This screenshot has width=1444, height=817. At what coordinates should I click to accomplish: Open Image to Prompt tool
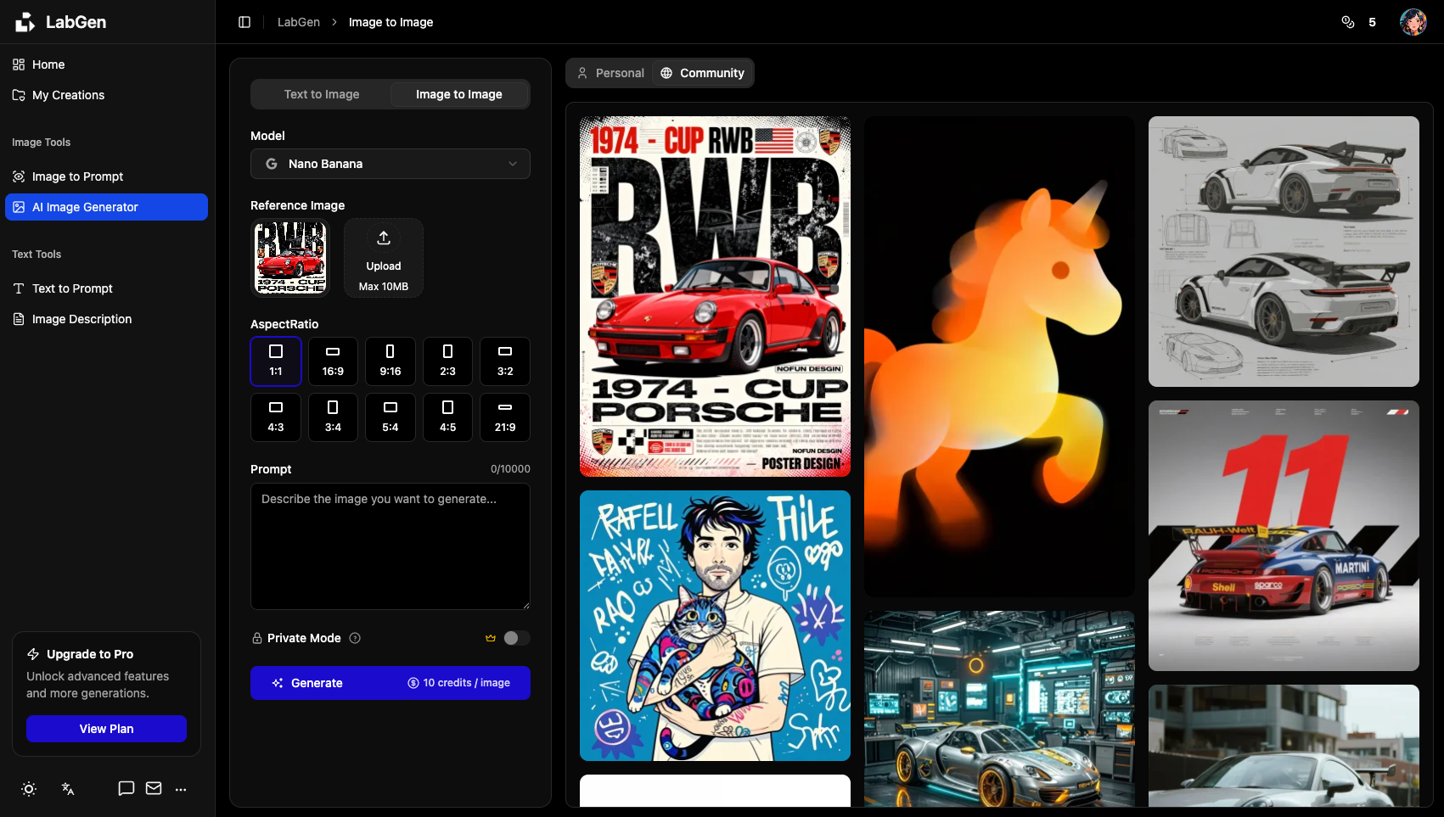[x=107, y=176]
